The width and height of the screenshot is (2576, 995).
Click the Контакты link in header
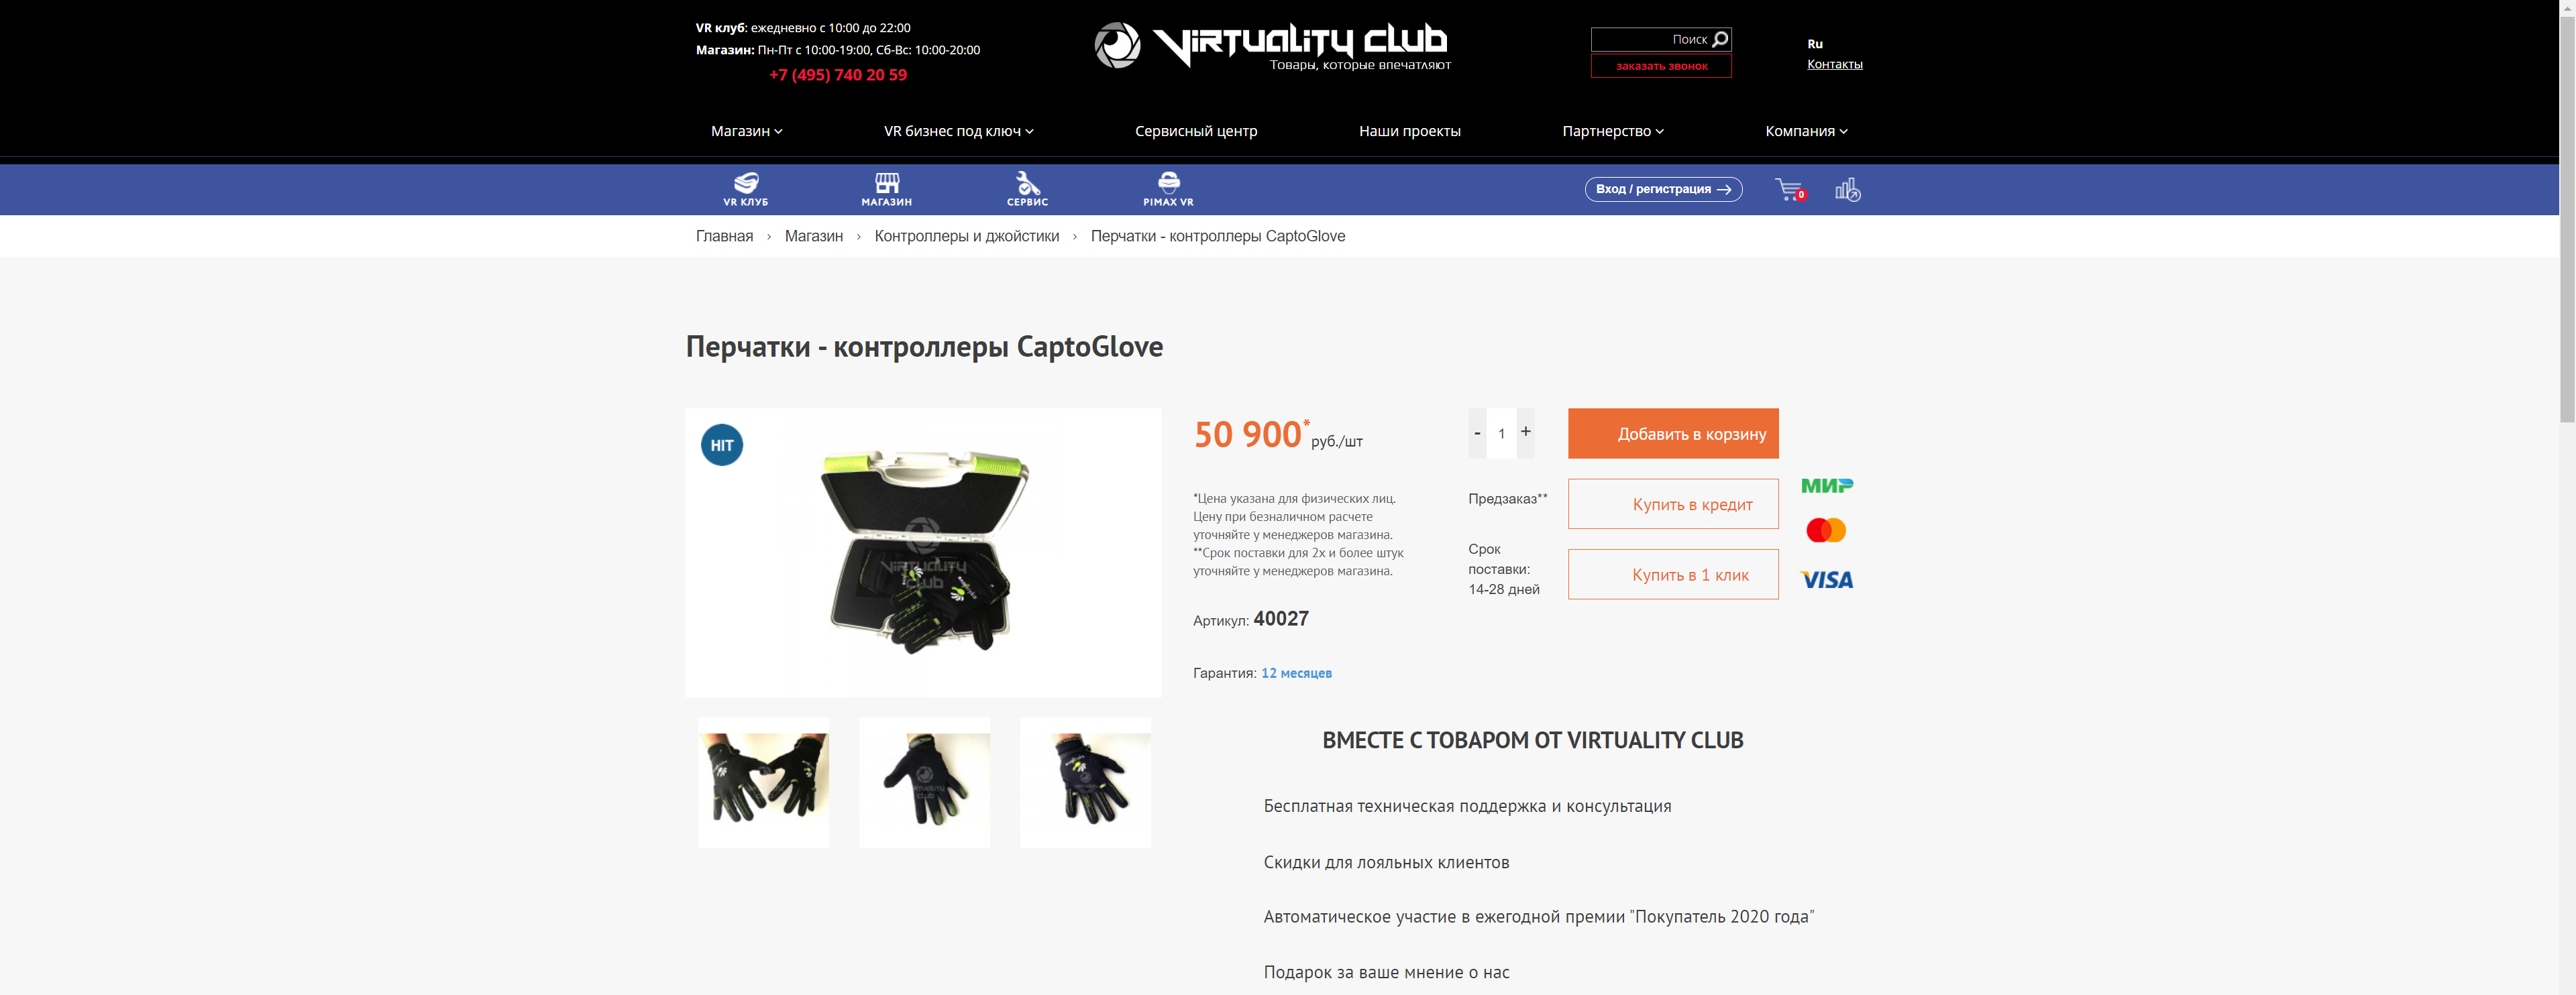point(1834,64)
